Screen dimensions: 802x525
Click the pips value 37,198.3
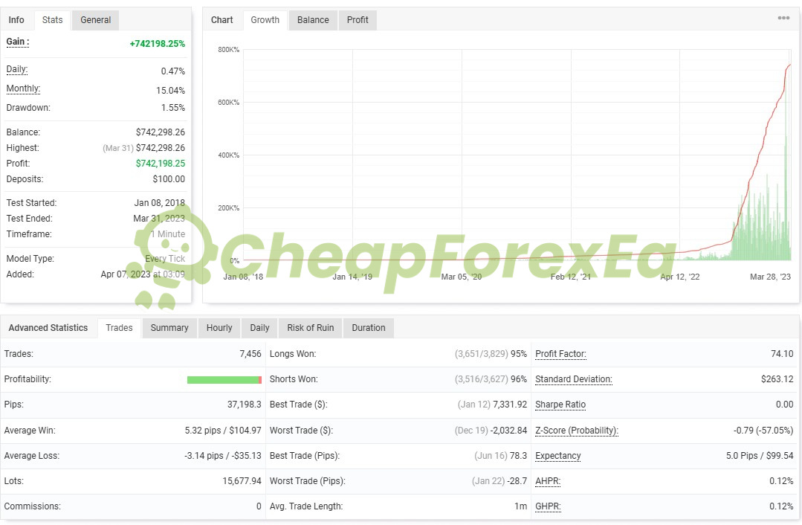click(244, 405)
